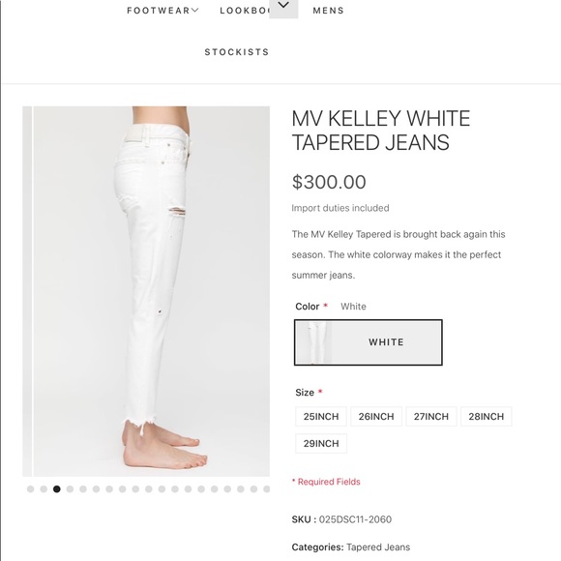
Task: Select the White color swatch
Action: tap(369, 342)
